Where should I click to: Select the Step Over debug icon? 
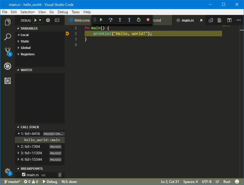[110, 20]
